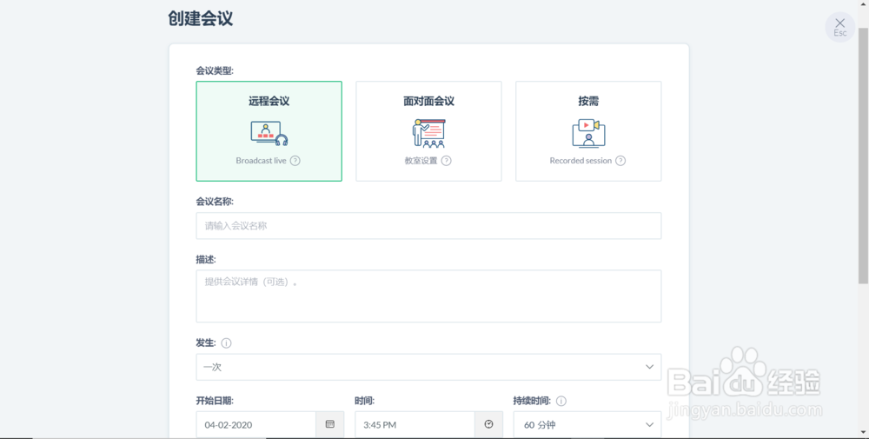Click the 会议类型: label
The image size is (869, 439).
[215, 71]
